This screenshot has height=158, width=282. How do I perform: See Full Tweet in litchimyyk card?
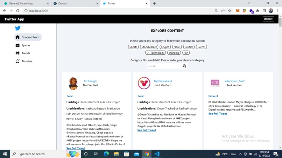tap(76, 148)
